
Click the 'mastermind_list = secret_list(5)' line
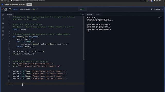[x=29, y=52]
